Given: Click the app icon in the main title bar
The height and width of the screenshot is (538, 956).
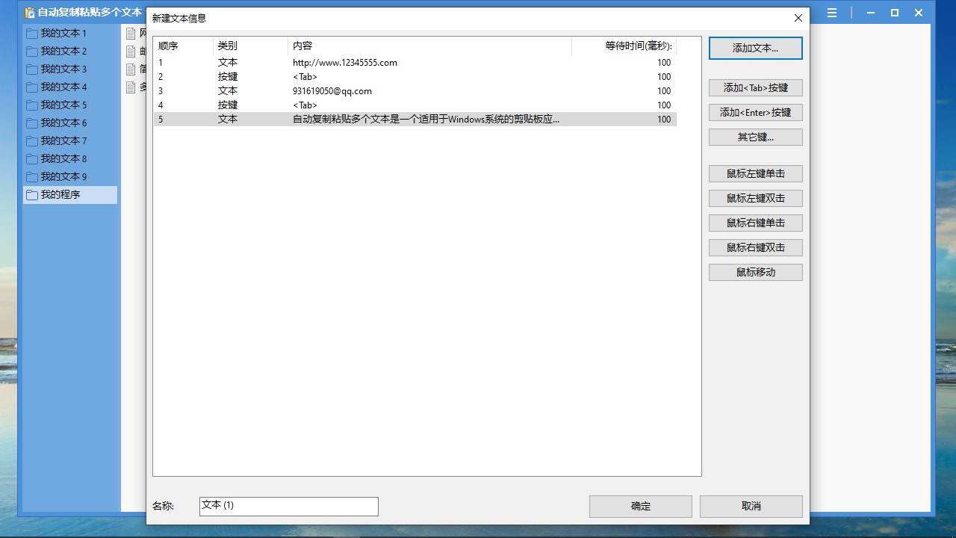Looking at the screenshot, I should click(29, 13).
